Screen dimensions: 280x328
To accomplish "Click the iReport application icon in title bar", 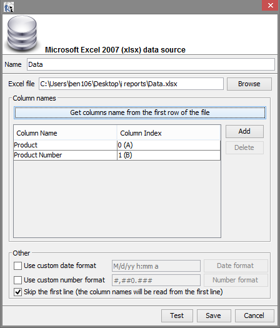I will (9, 7).
